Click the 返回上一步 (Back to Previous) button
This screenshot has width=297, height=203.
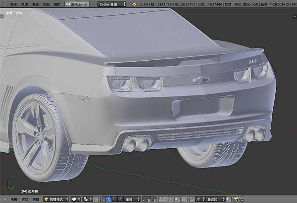point(77,4)
